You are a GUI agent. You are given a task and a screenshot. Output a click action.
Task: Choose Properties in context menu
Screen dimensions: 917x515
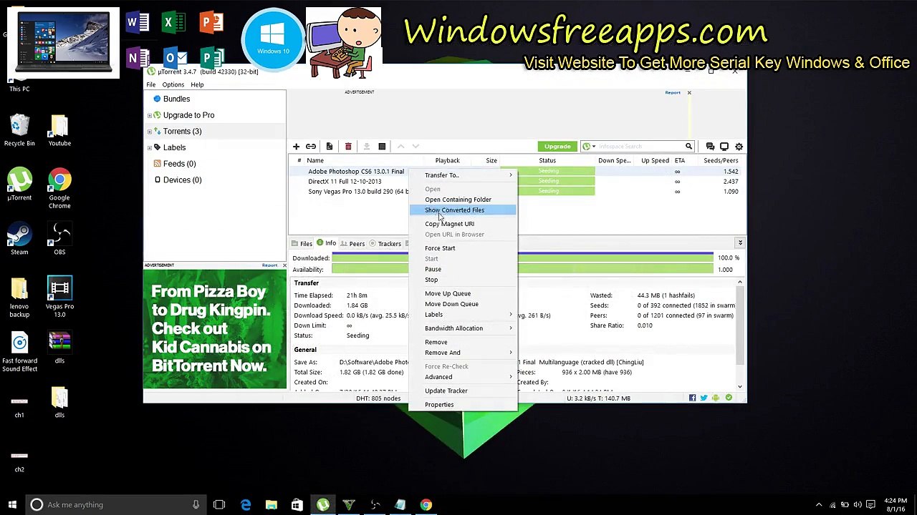463,405
